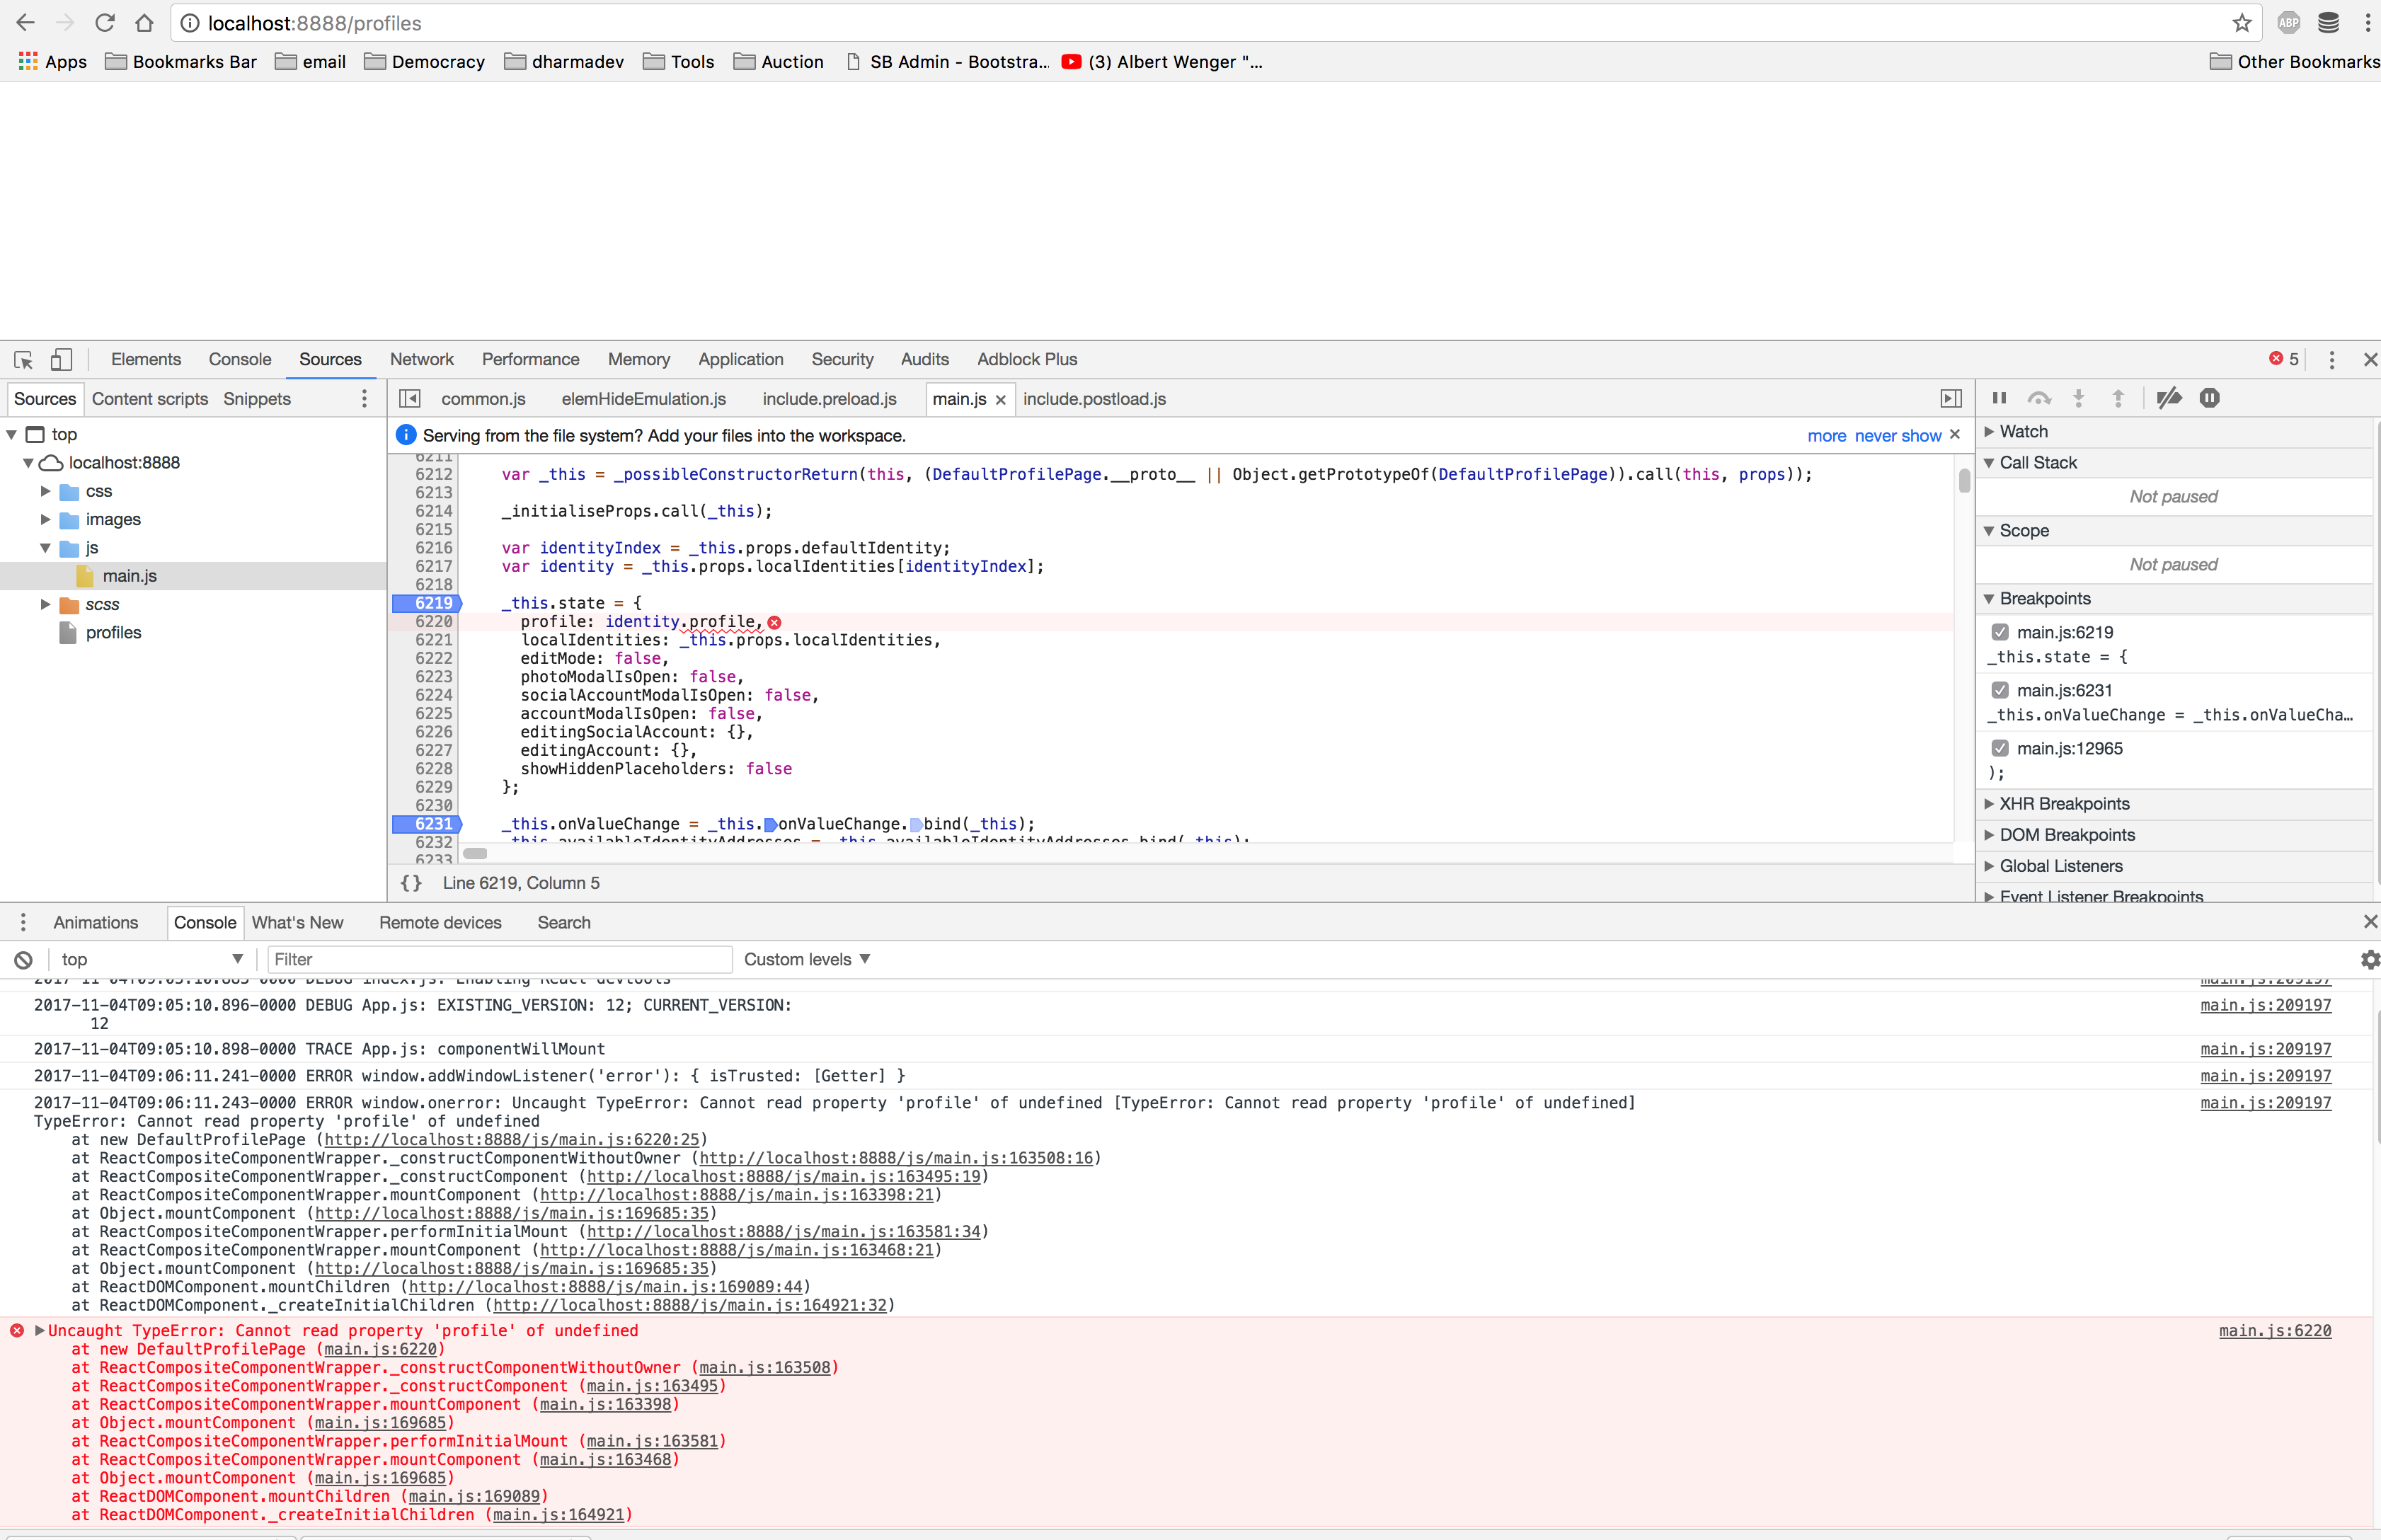The image size is (2381, 1540).
Task: Toggle the main.js:12965 breakpoint checkbox
Action: (2000, 748)
